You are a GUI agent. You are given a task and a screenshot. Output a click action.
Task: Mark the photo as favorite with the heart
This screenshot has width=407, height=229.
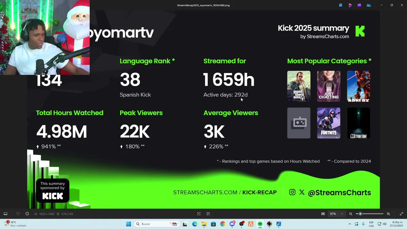tap(18, 214)
